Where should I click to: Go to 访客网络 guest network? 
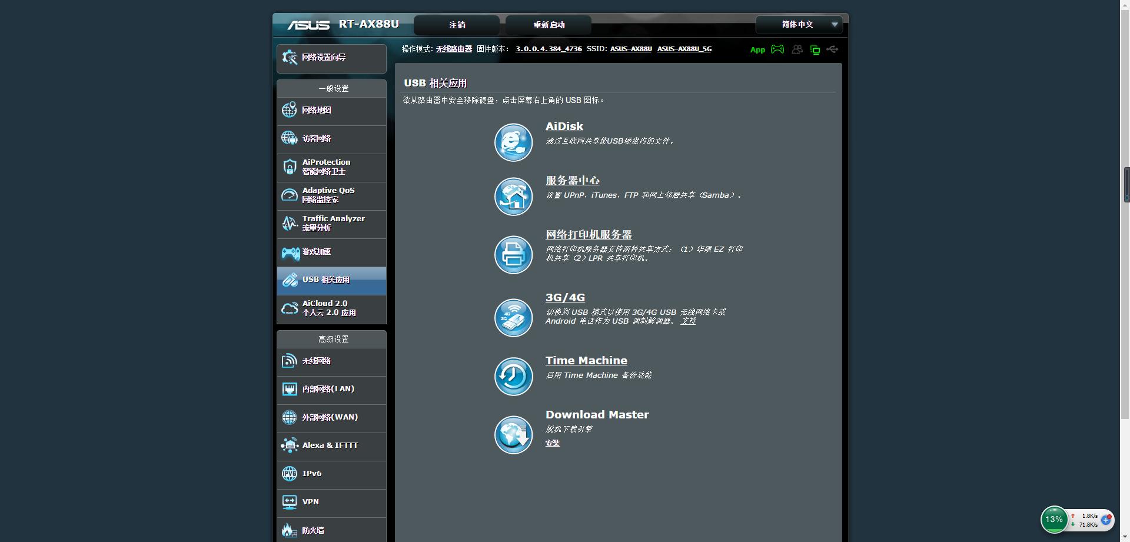331,139
